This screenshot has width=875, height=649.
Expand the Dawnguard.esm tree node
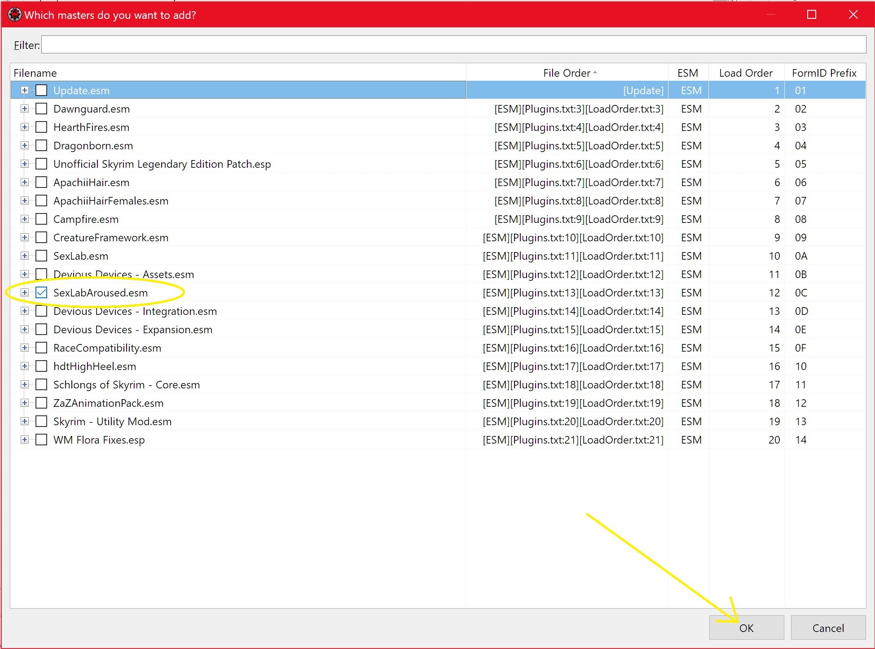(x=25, y=109)
